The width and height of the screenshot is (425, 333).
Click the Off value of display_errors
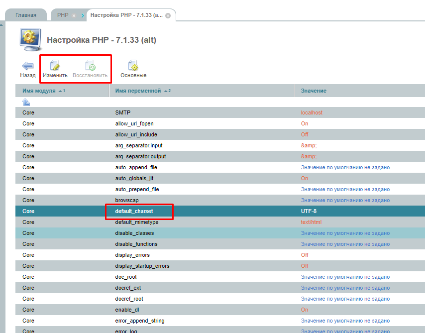(305, 255)
